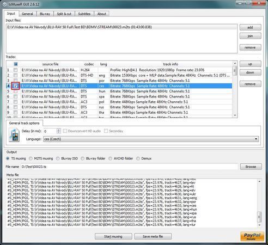Switch to the Input tab
This screenshot has width=268, height=245.
coord(11,14)
